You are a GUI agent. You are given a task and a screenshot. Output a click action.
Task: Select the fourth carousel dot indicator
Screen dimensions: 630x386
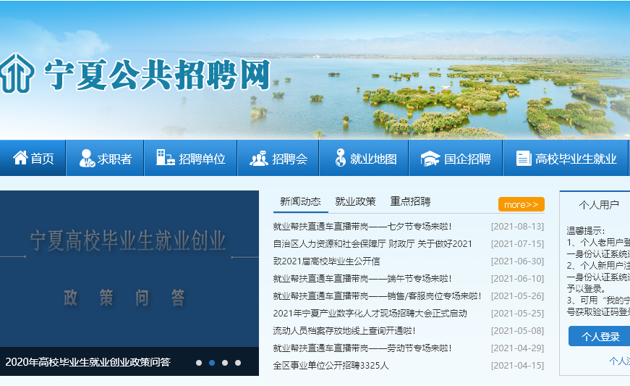click(238, 363)
